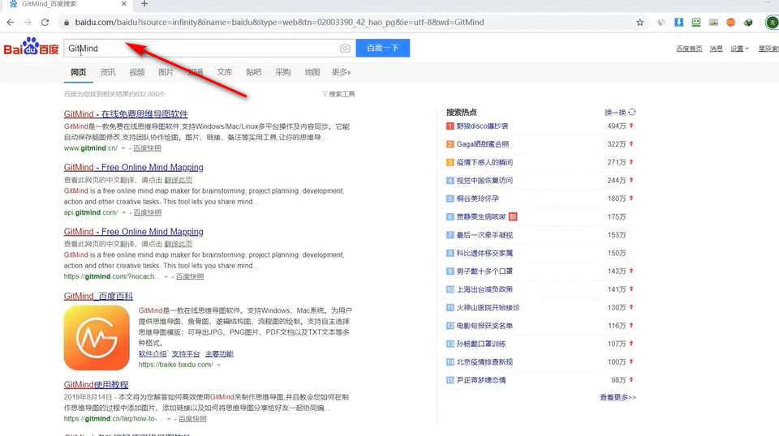Open hot search 上海出台减负政策

pyautogui.click(x=484, y=289)
